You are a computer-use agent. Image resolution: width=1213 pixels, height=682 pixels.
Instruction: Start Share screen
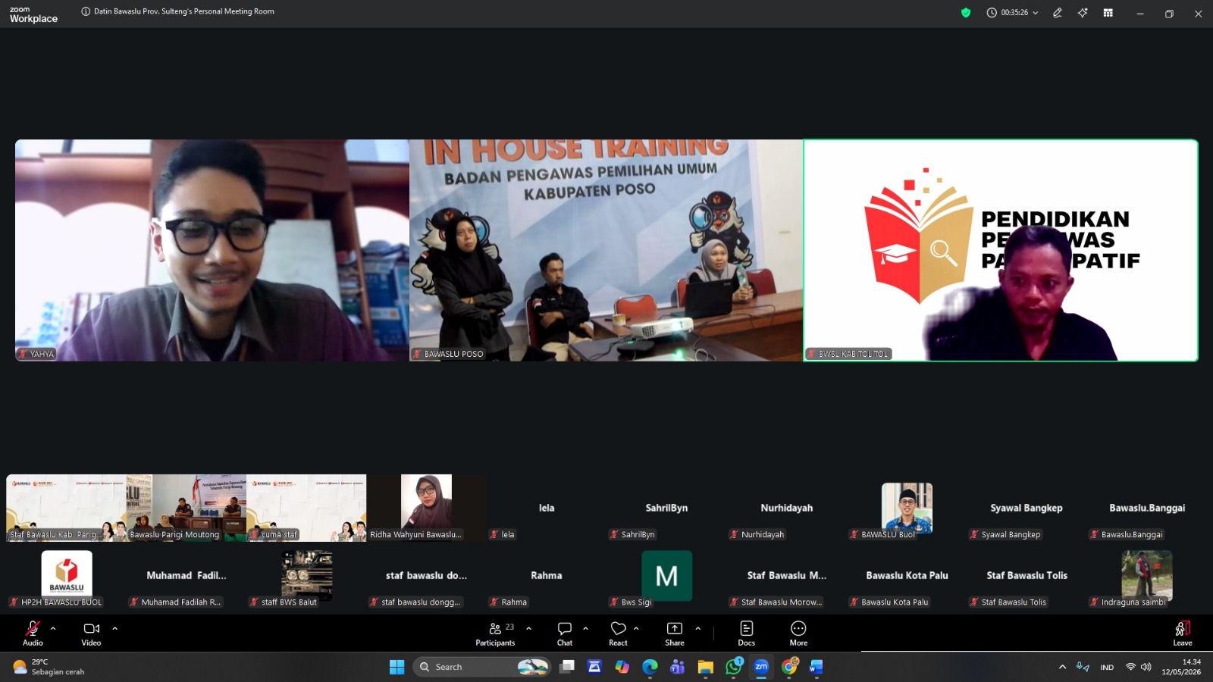click(x=675, y=634)
